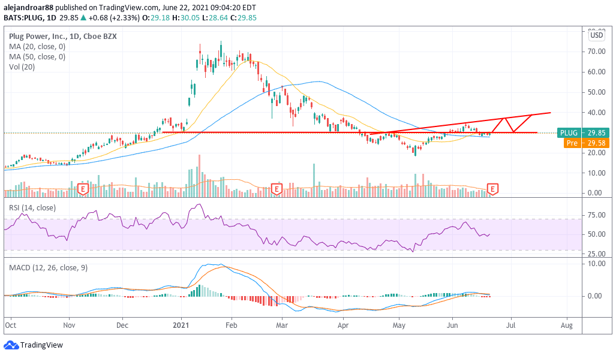Click the orange Pre 29.58 pre-market tag

point(587,143)
